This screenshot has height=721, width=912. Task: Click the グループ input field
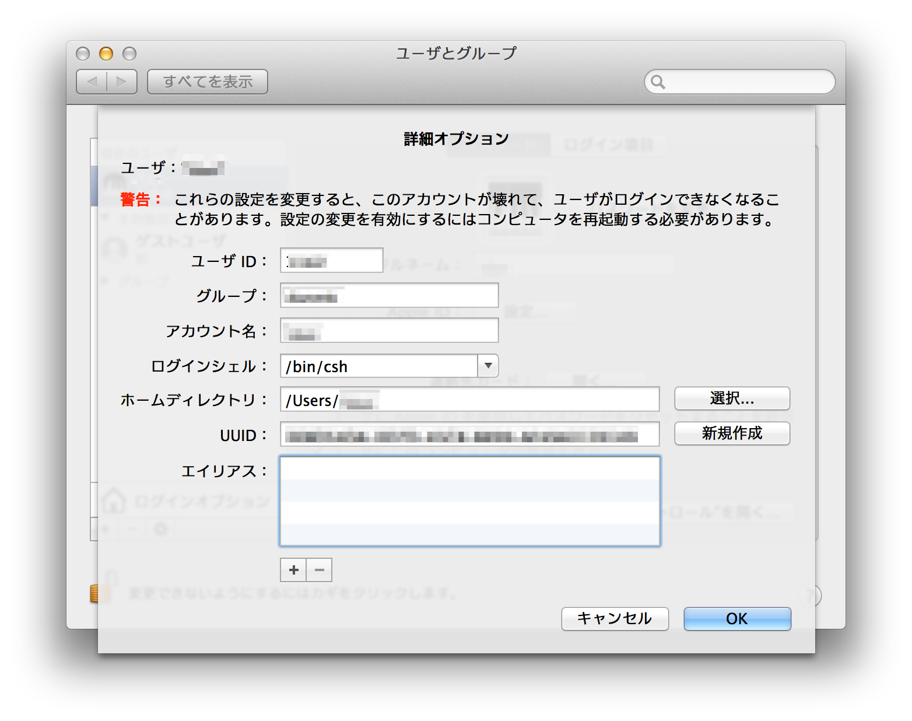[389, 295]
